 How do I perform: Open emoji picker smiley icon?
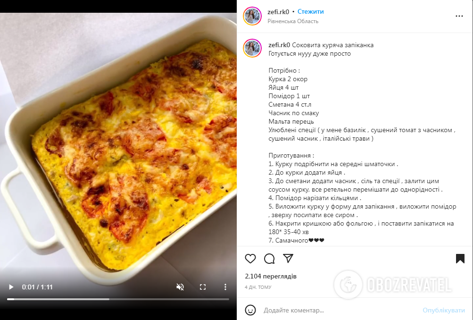pos(250,310)
